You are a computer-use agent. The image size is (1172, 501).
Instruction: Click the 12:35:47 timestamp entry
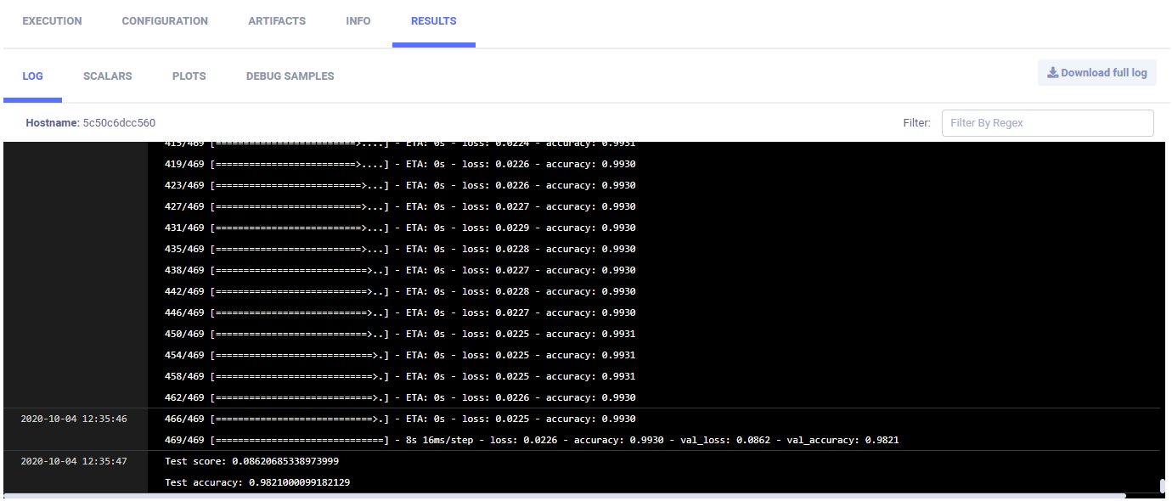click(74, 461)
